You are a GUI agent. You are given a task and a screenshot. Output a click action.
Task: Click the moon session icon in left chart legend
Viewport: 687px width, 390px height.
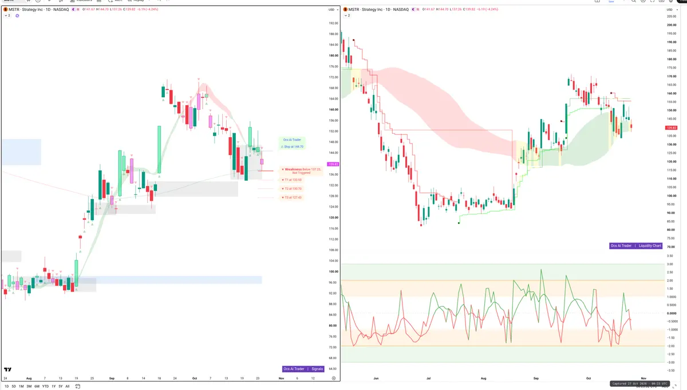point(73,10)
